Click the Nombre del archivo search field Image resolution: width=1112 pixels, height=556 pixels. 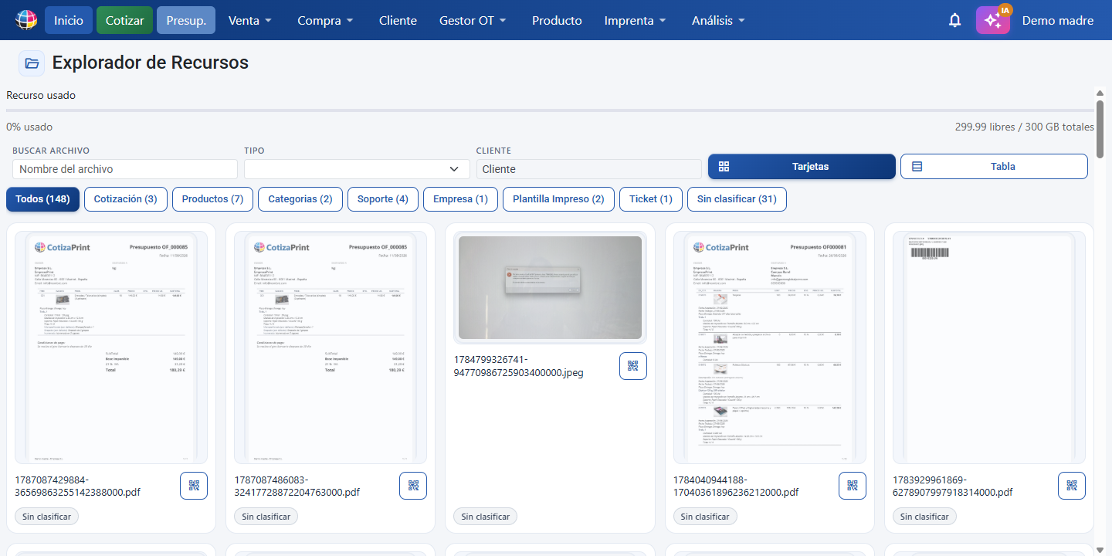point(125,169)
